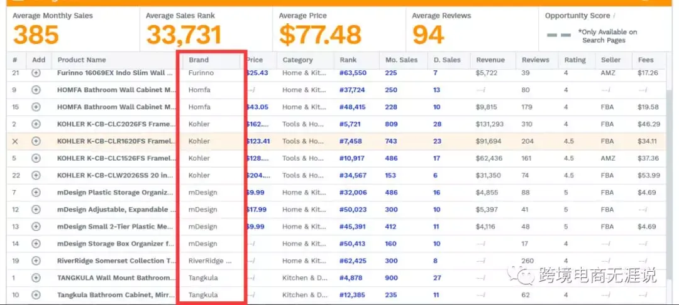
Task: Click rank value #4,878
Action: 351,278
